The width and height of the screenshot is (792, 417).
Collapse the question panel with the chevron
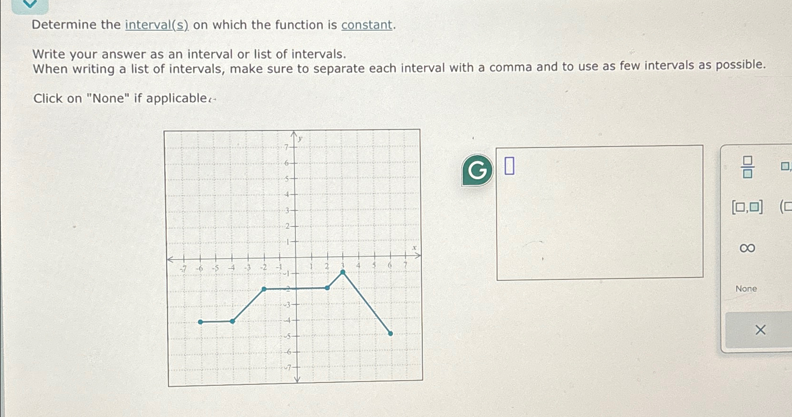(29, 5)
